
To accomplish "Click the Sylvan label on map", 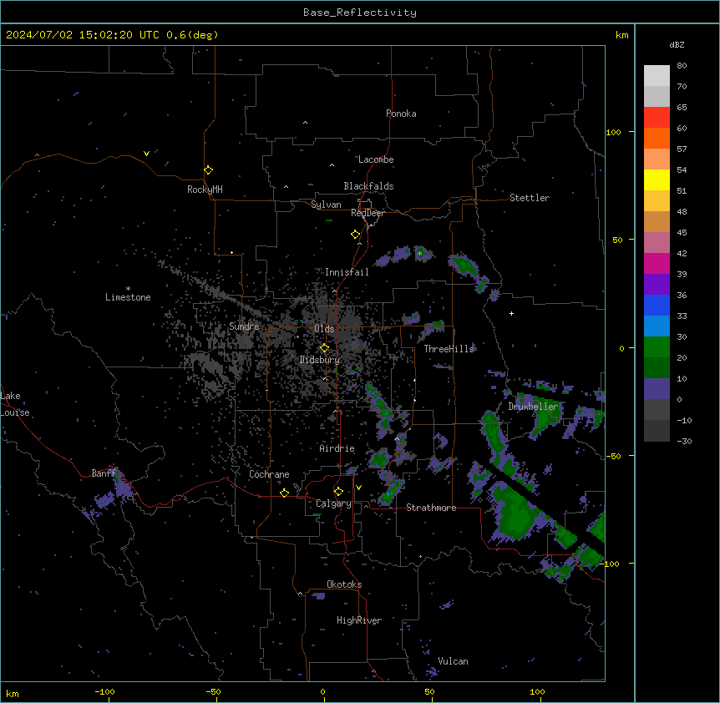I will pyautogui.click(x=326, y=205).
